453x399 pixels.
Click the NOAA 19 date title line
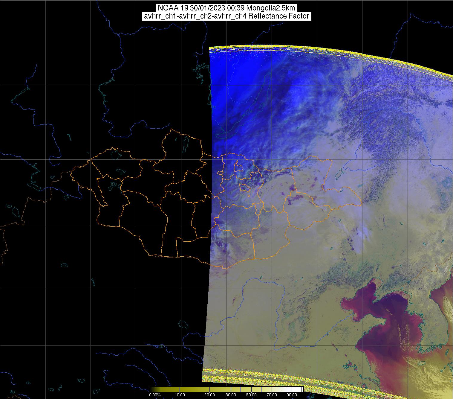(x=226, y=8)
